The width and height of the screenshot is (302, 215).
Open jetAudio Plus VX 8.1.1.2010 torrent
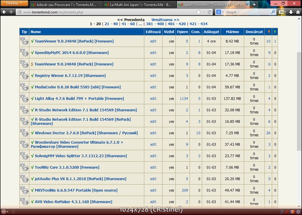pos(81,179)
